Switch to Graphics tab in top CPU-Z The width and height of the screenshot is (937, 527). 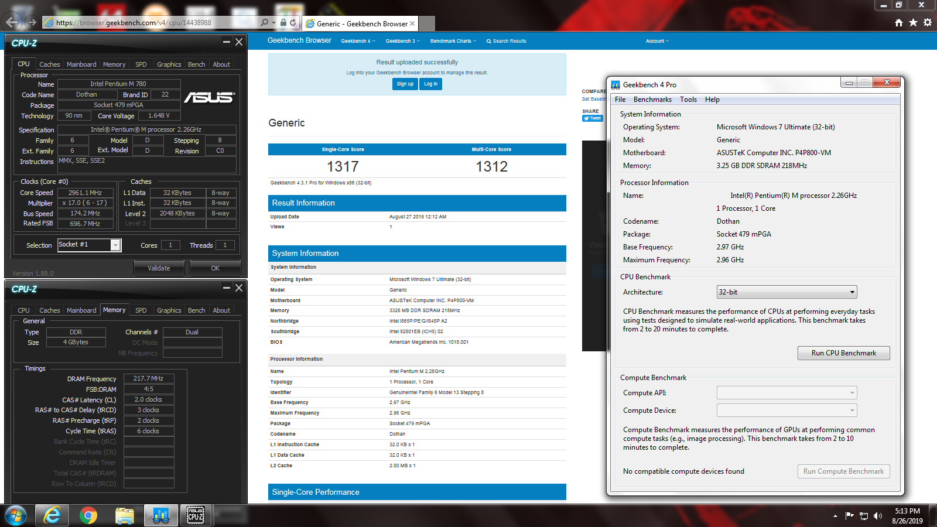coord(169,64)
